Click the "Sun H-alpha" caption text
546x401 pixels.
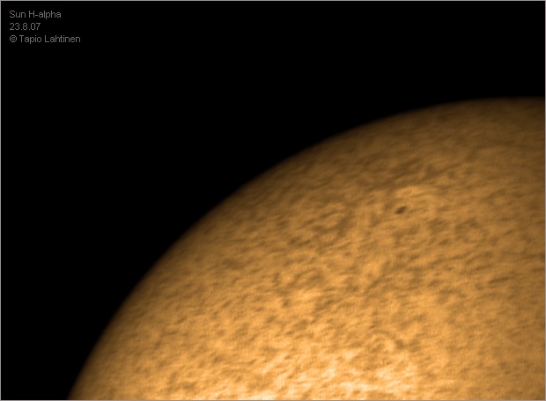pyautogui.click(x=35, y=15)
